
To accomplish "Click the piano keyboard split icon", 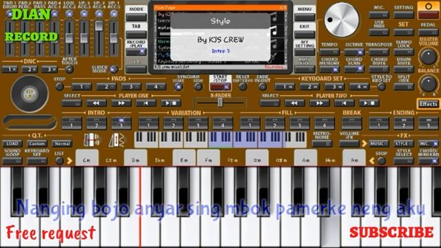I will click(92, 140).
